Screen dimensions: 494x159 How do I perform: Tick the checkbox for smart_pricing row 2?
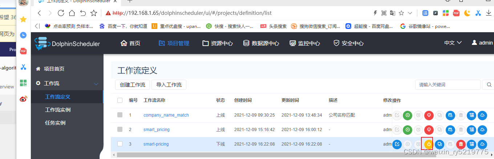pos(120,129)
